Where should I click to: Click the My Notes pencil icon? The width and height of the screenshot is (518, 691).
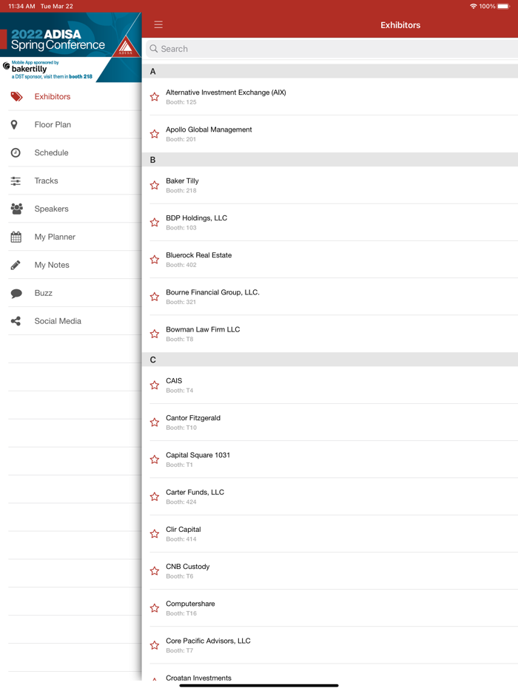pyautogui.click(x=16, y=265)
